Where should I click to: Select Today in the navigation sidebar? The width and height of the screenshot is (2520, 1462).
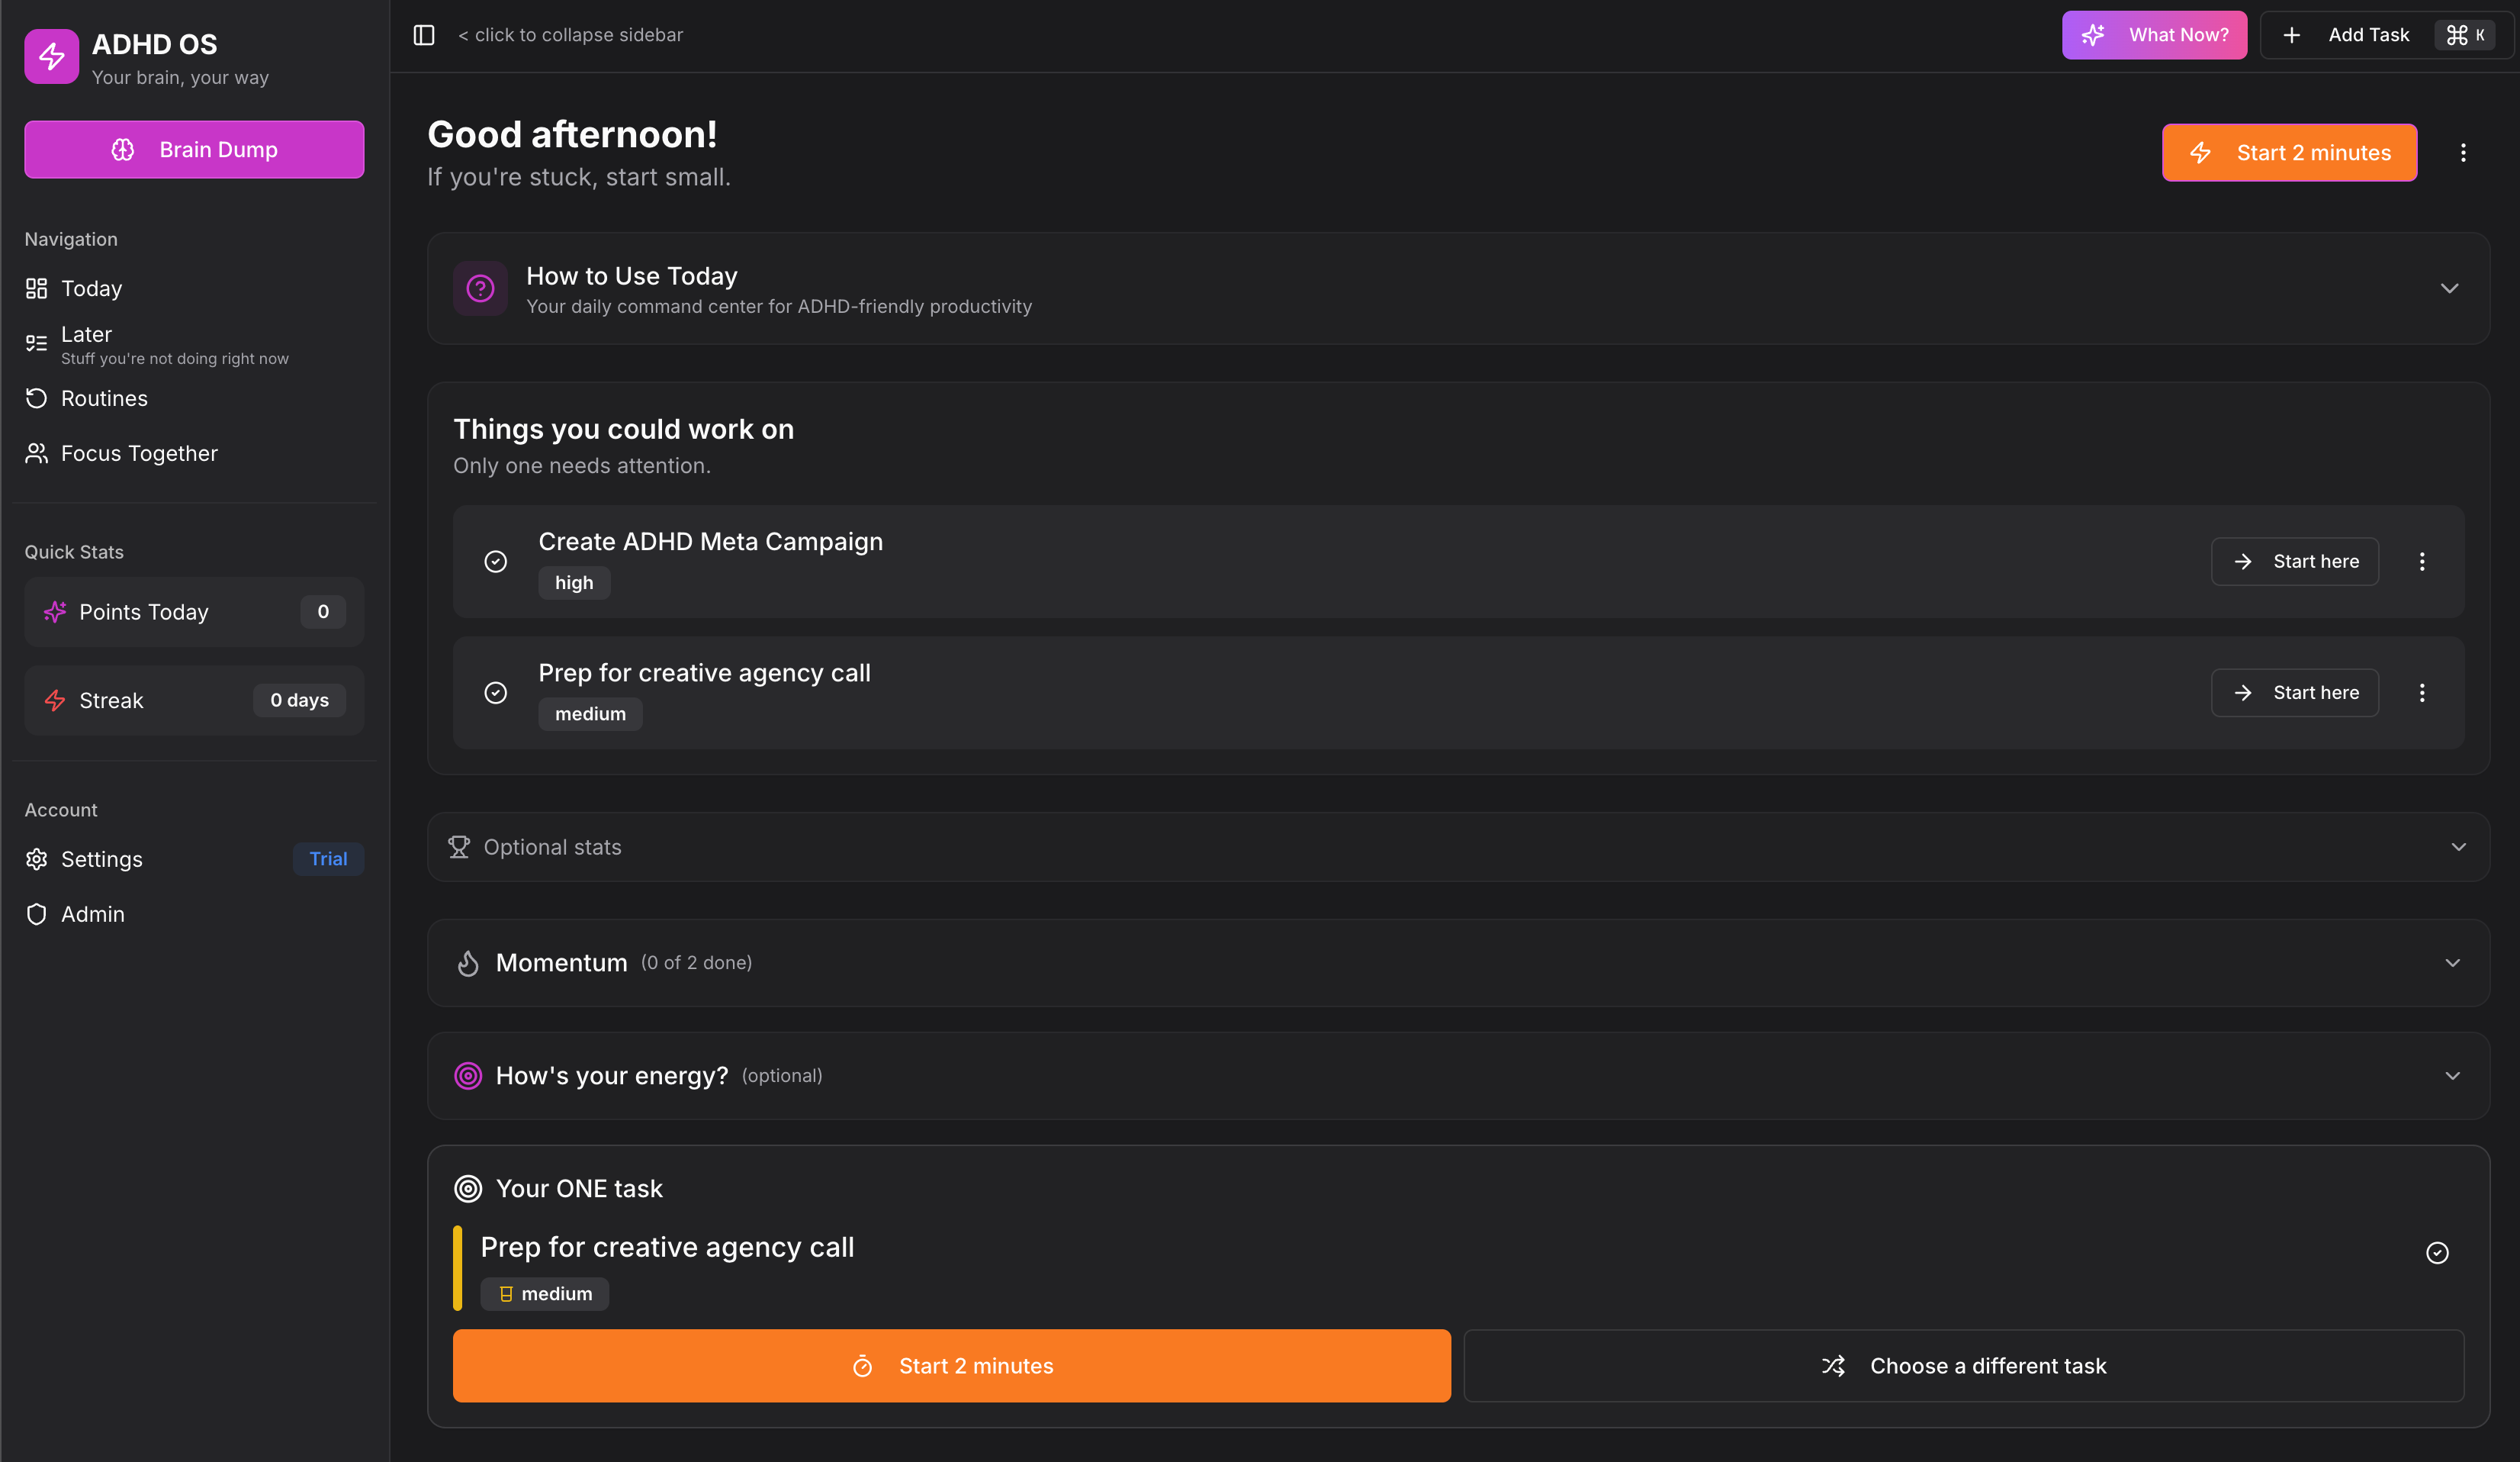coord(90,288)
